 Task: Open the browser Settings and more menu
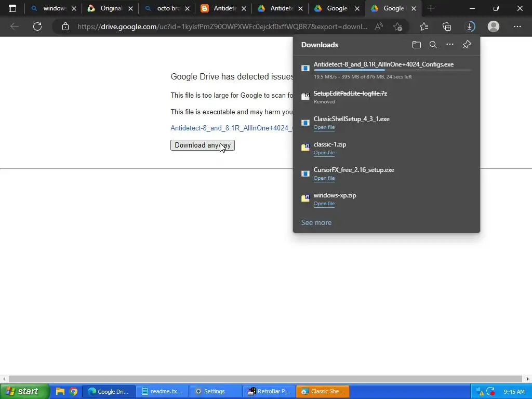pos(517,26)
